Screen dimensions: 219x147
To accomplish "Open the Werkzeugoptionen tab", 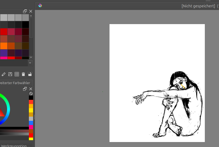I will click(x=16, y=145).
